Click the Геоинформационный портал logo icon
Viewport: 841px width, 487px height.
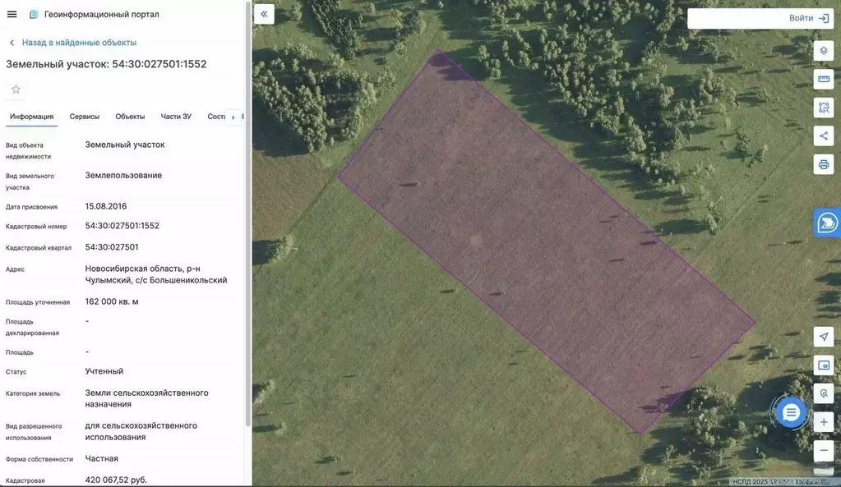pyautogui.click(x=34, y=15)
